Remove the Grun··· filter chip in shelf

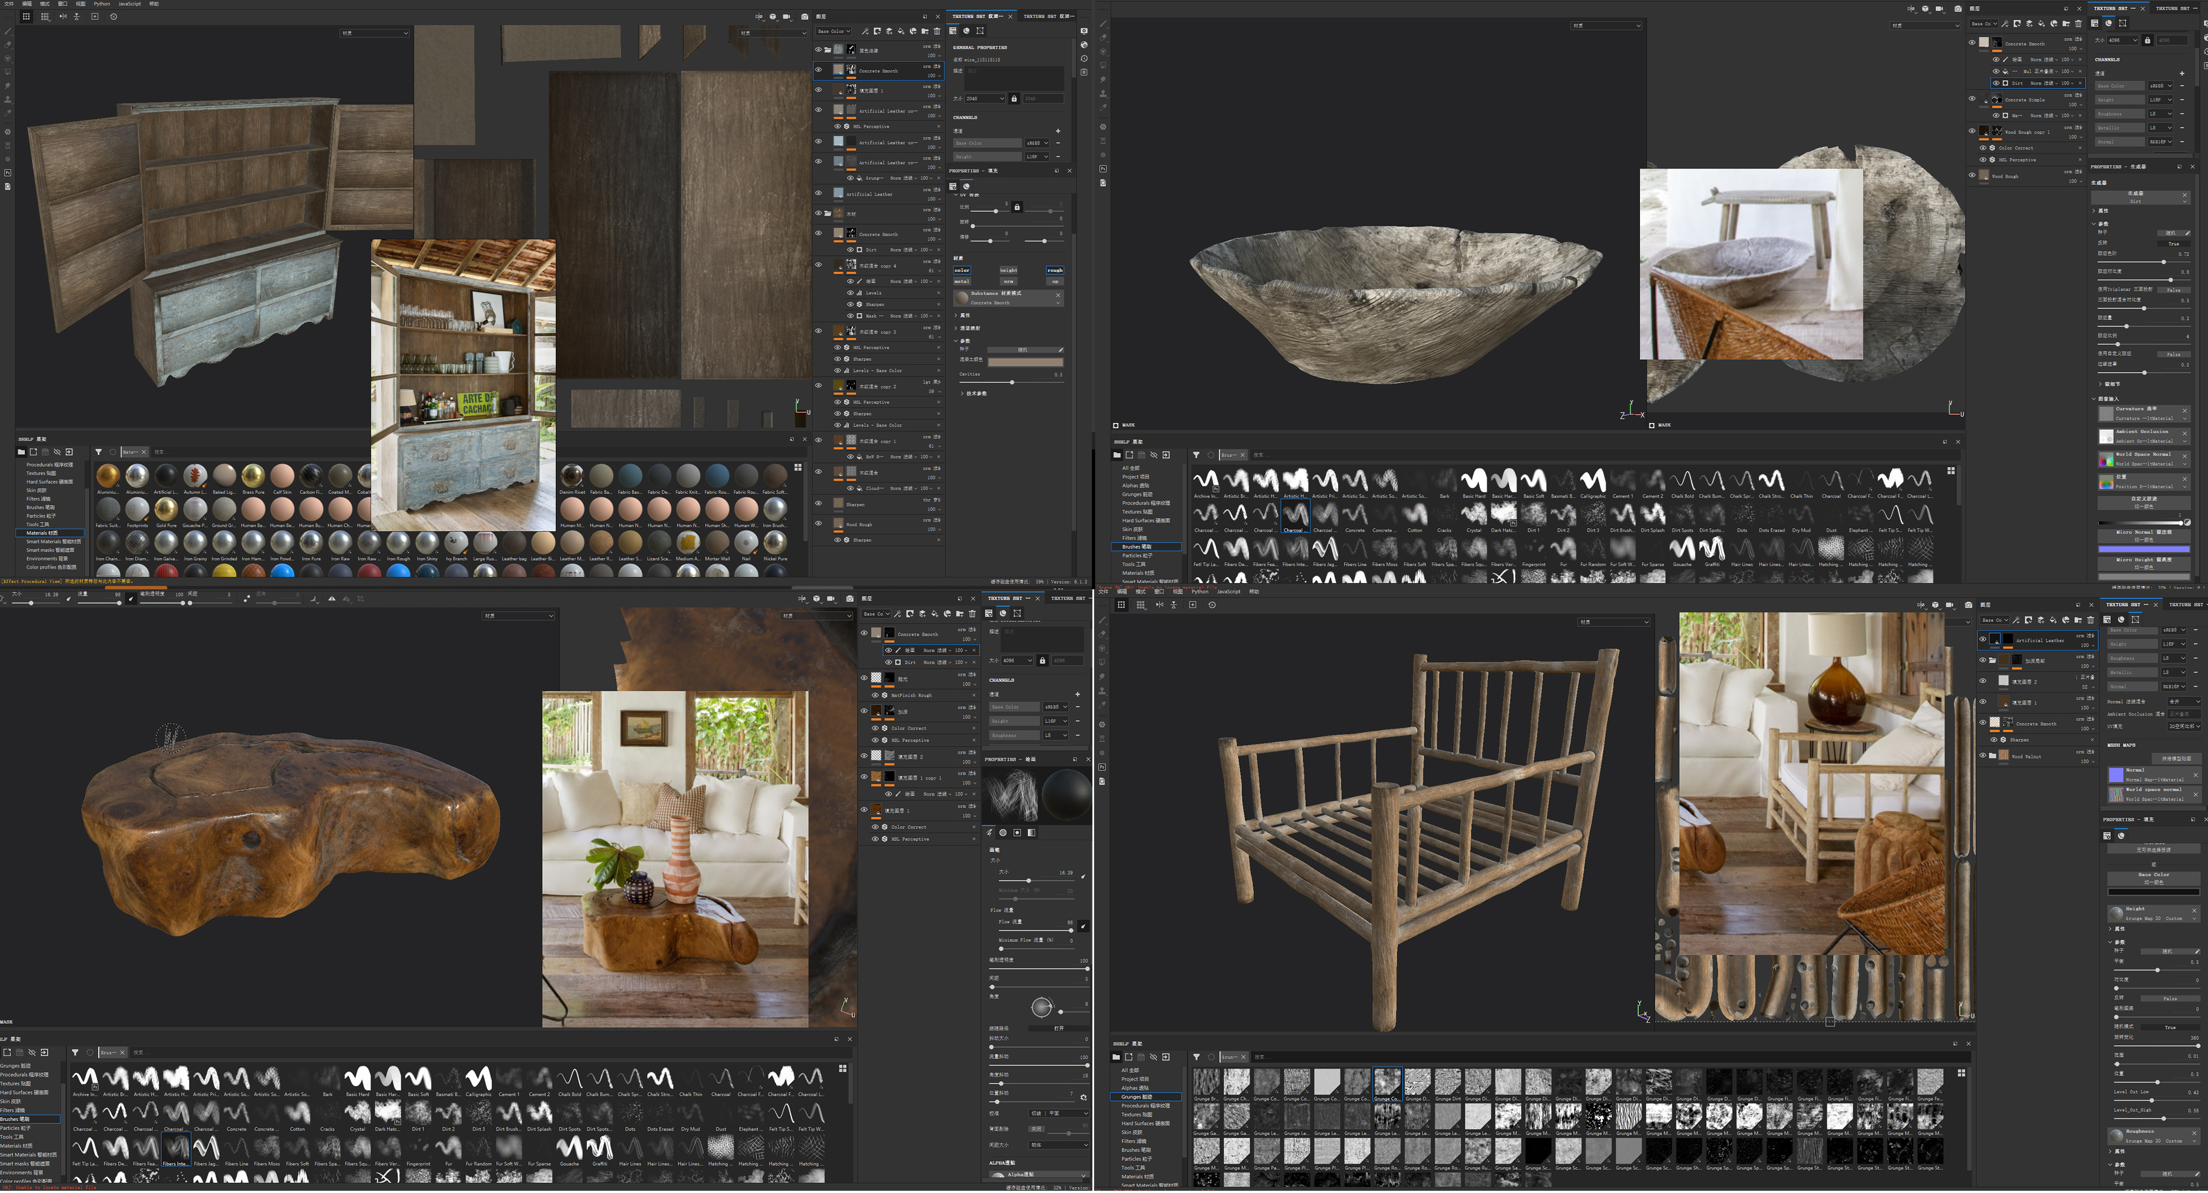[1243, 1057]
